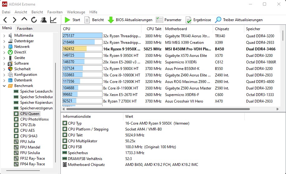This screenshot has height=174, width=286.
Task: Click the Datenbank database icon in tree
Action: tap(10, 80)
